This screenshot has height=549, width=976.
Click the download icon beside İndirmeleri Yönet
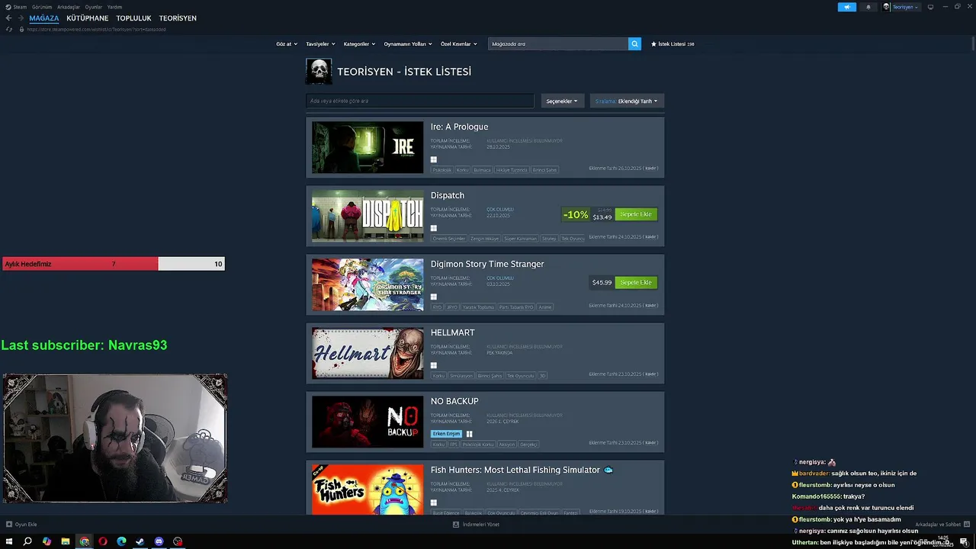pos(456,525)
